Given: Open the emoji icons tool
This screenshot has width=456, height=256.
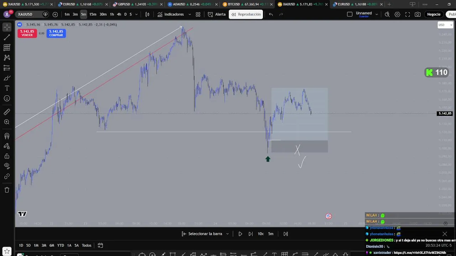Looking at the screenshot, I should [7, 98].
